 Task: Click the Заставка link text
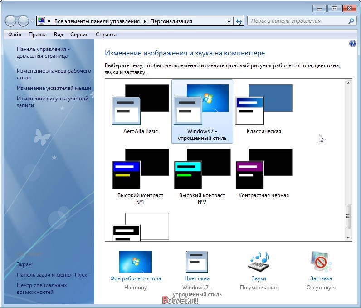tap(321, 278)
